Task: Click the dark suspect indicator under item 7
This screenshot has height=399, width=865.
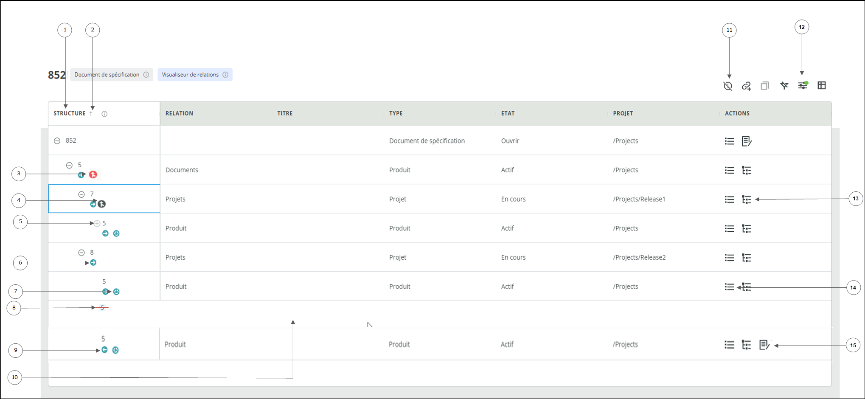Action: pyautogui.click(x=102, y=204)
